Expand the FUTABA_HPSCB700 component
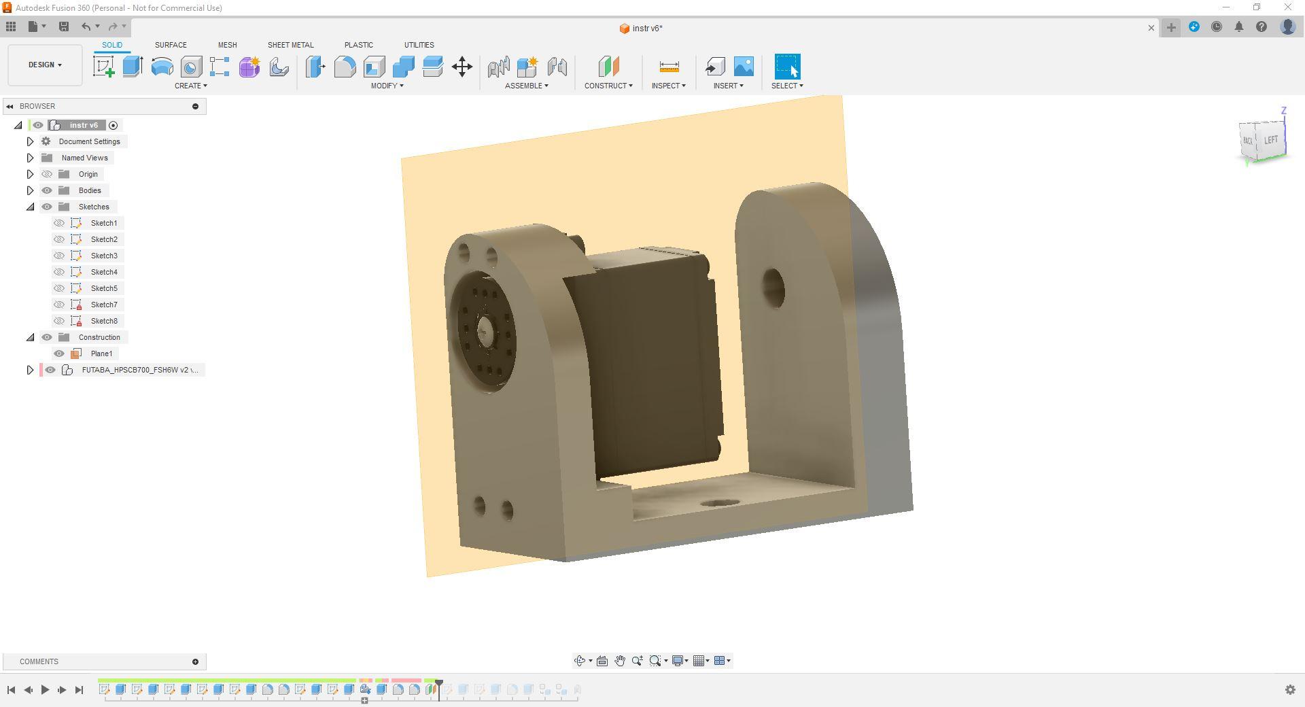1305x707 pixels. click(x=30, y=370)
